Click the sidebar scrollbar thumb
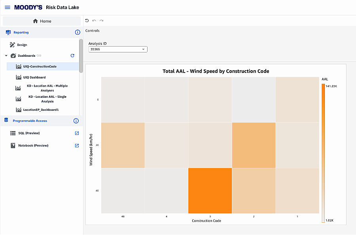 click(81, 56)
